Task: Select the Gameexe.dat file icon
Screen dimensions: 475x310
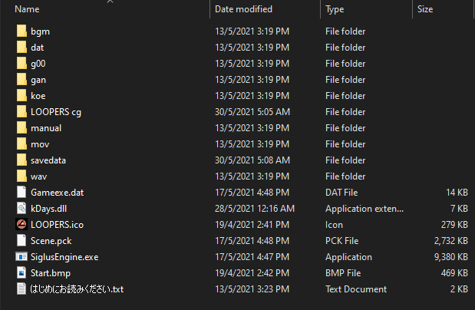Action: (x=21, y=193)
